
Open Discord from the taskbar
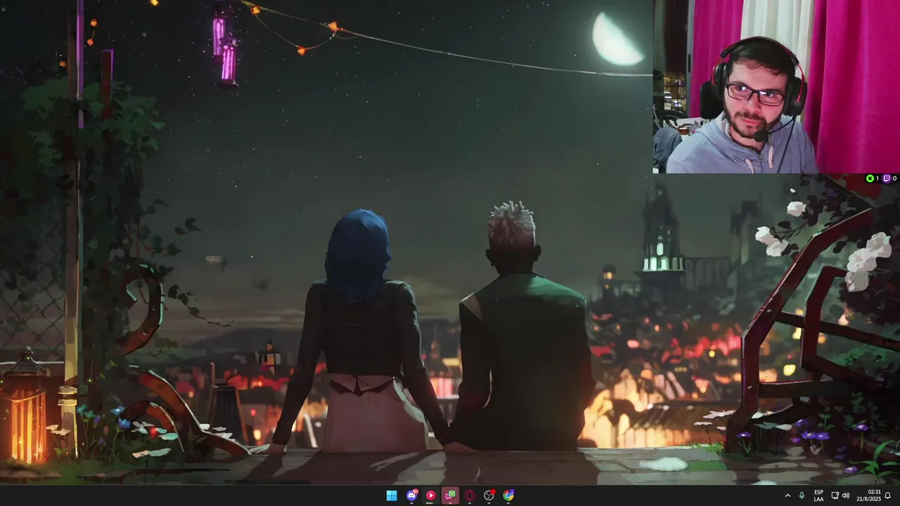pyautogui.click(x=411, y=495)
